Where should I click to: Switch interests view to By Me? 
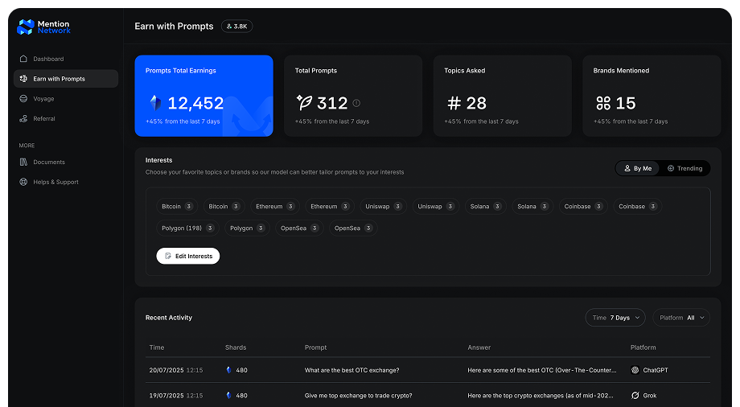pos(637,168)
